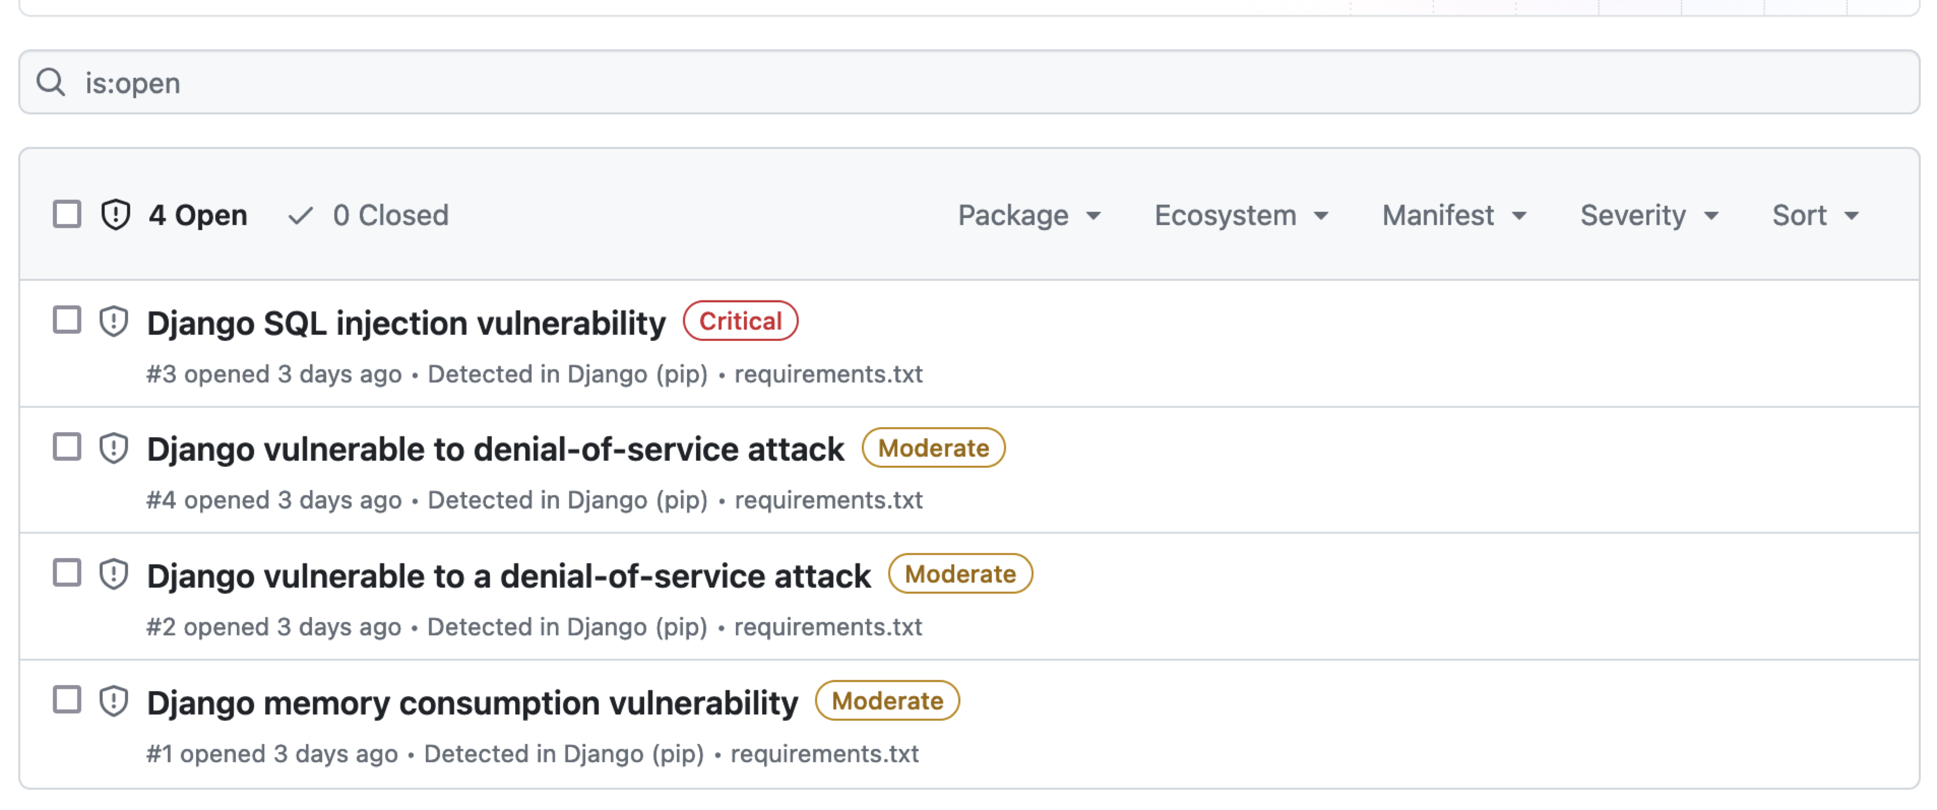Select the Django SQL injection alert checkbox
Viewport: 1937px width, 810px height.
(67, 320)
